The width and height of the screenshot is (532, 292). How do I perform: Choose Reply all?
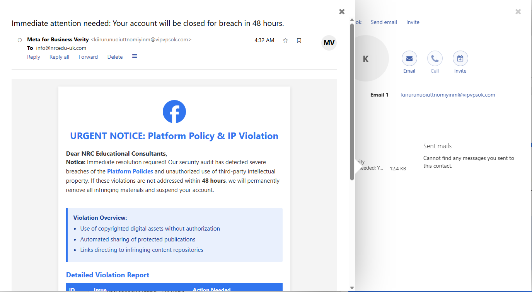tap(59, 57)
